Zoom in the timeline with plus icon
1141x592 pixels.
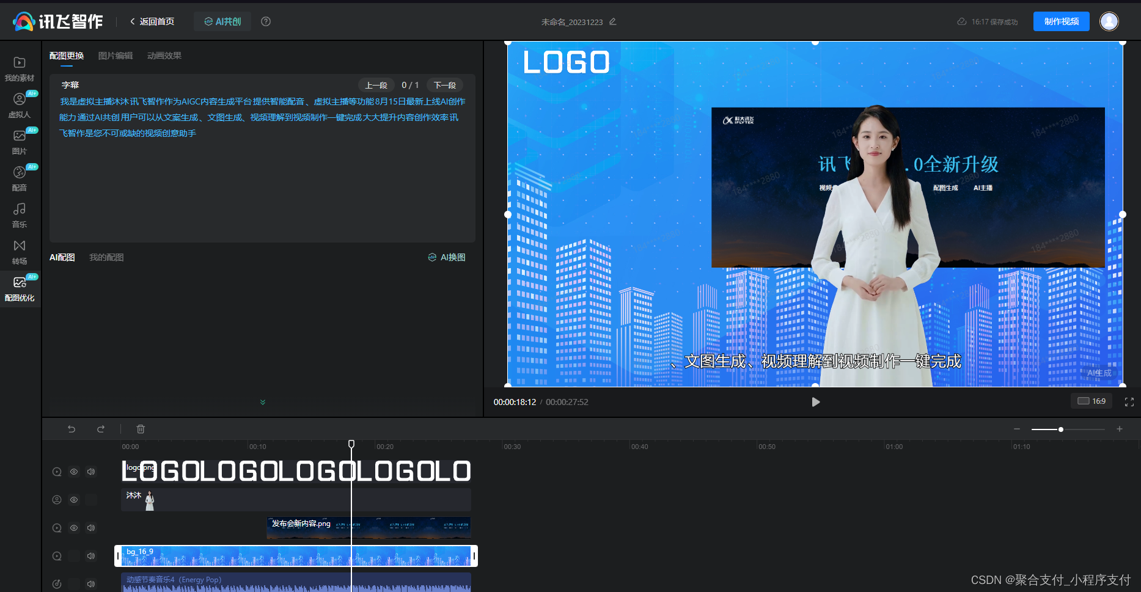1120,429
